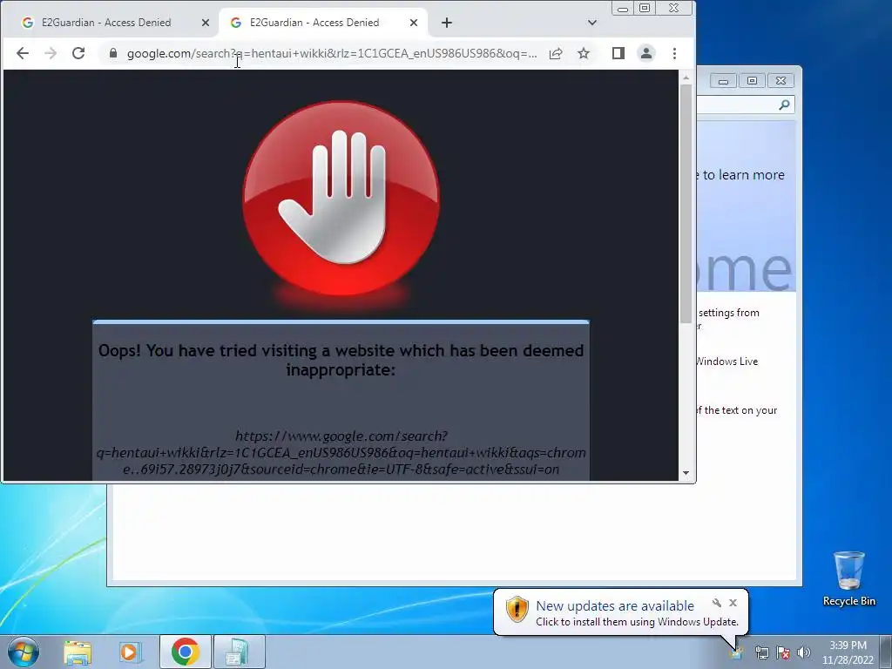Viewport: 892px width, 669px height.
Task: Minimize the background window
Action: 723,81
